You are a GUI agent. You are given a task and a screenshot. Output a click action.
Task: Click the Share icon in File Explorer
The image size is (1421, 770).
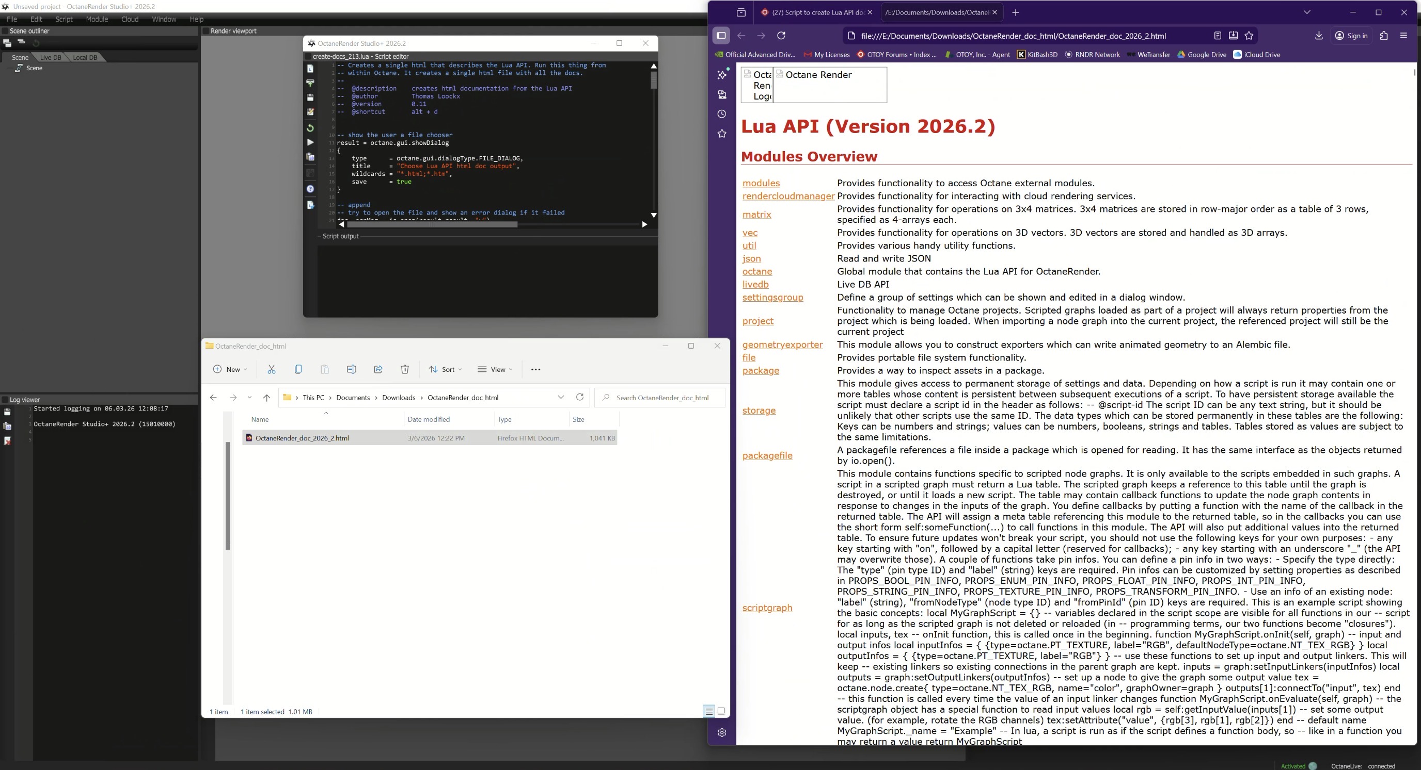tap(378, 370)
